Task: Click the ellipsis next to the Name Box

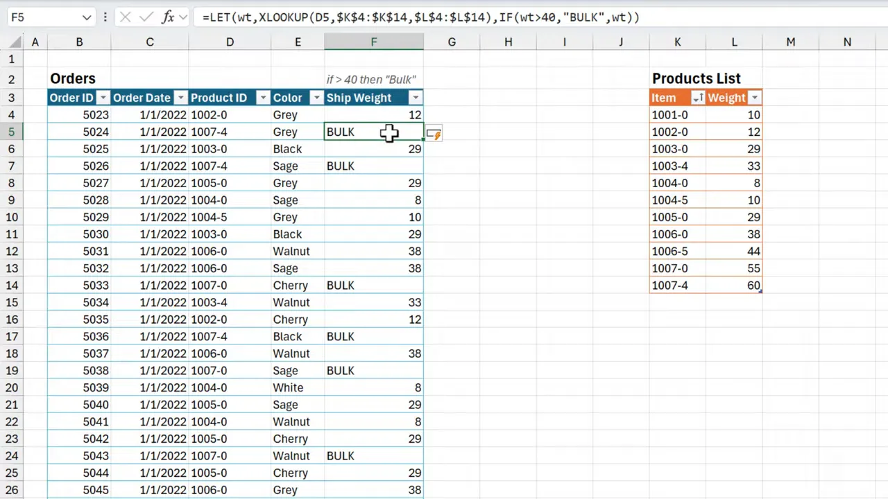Action: 105,17
